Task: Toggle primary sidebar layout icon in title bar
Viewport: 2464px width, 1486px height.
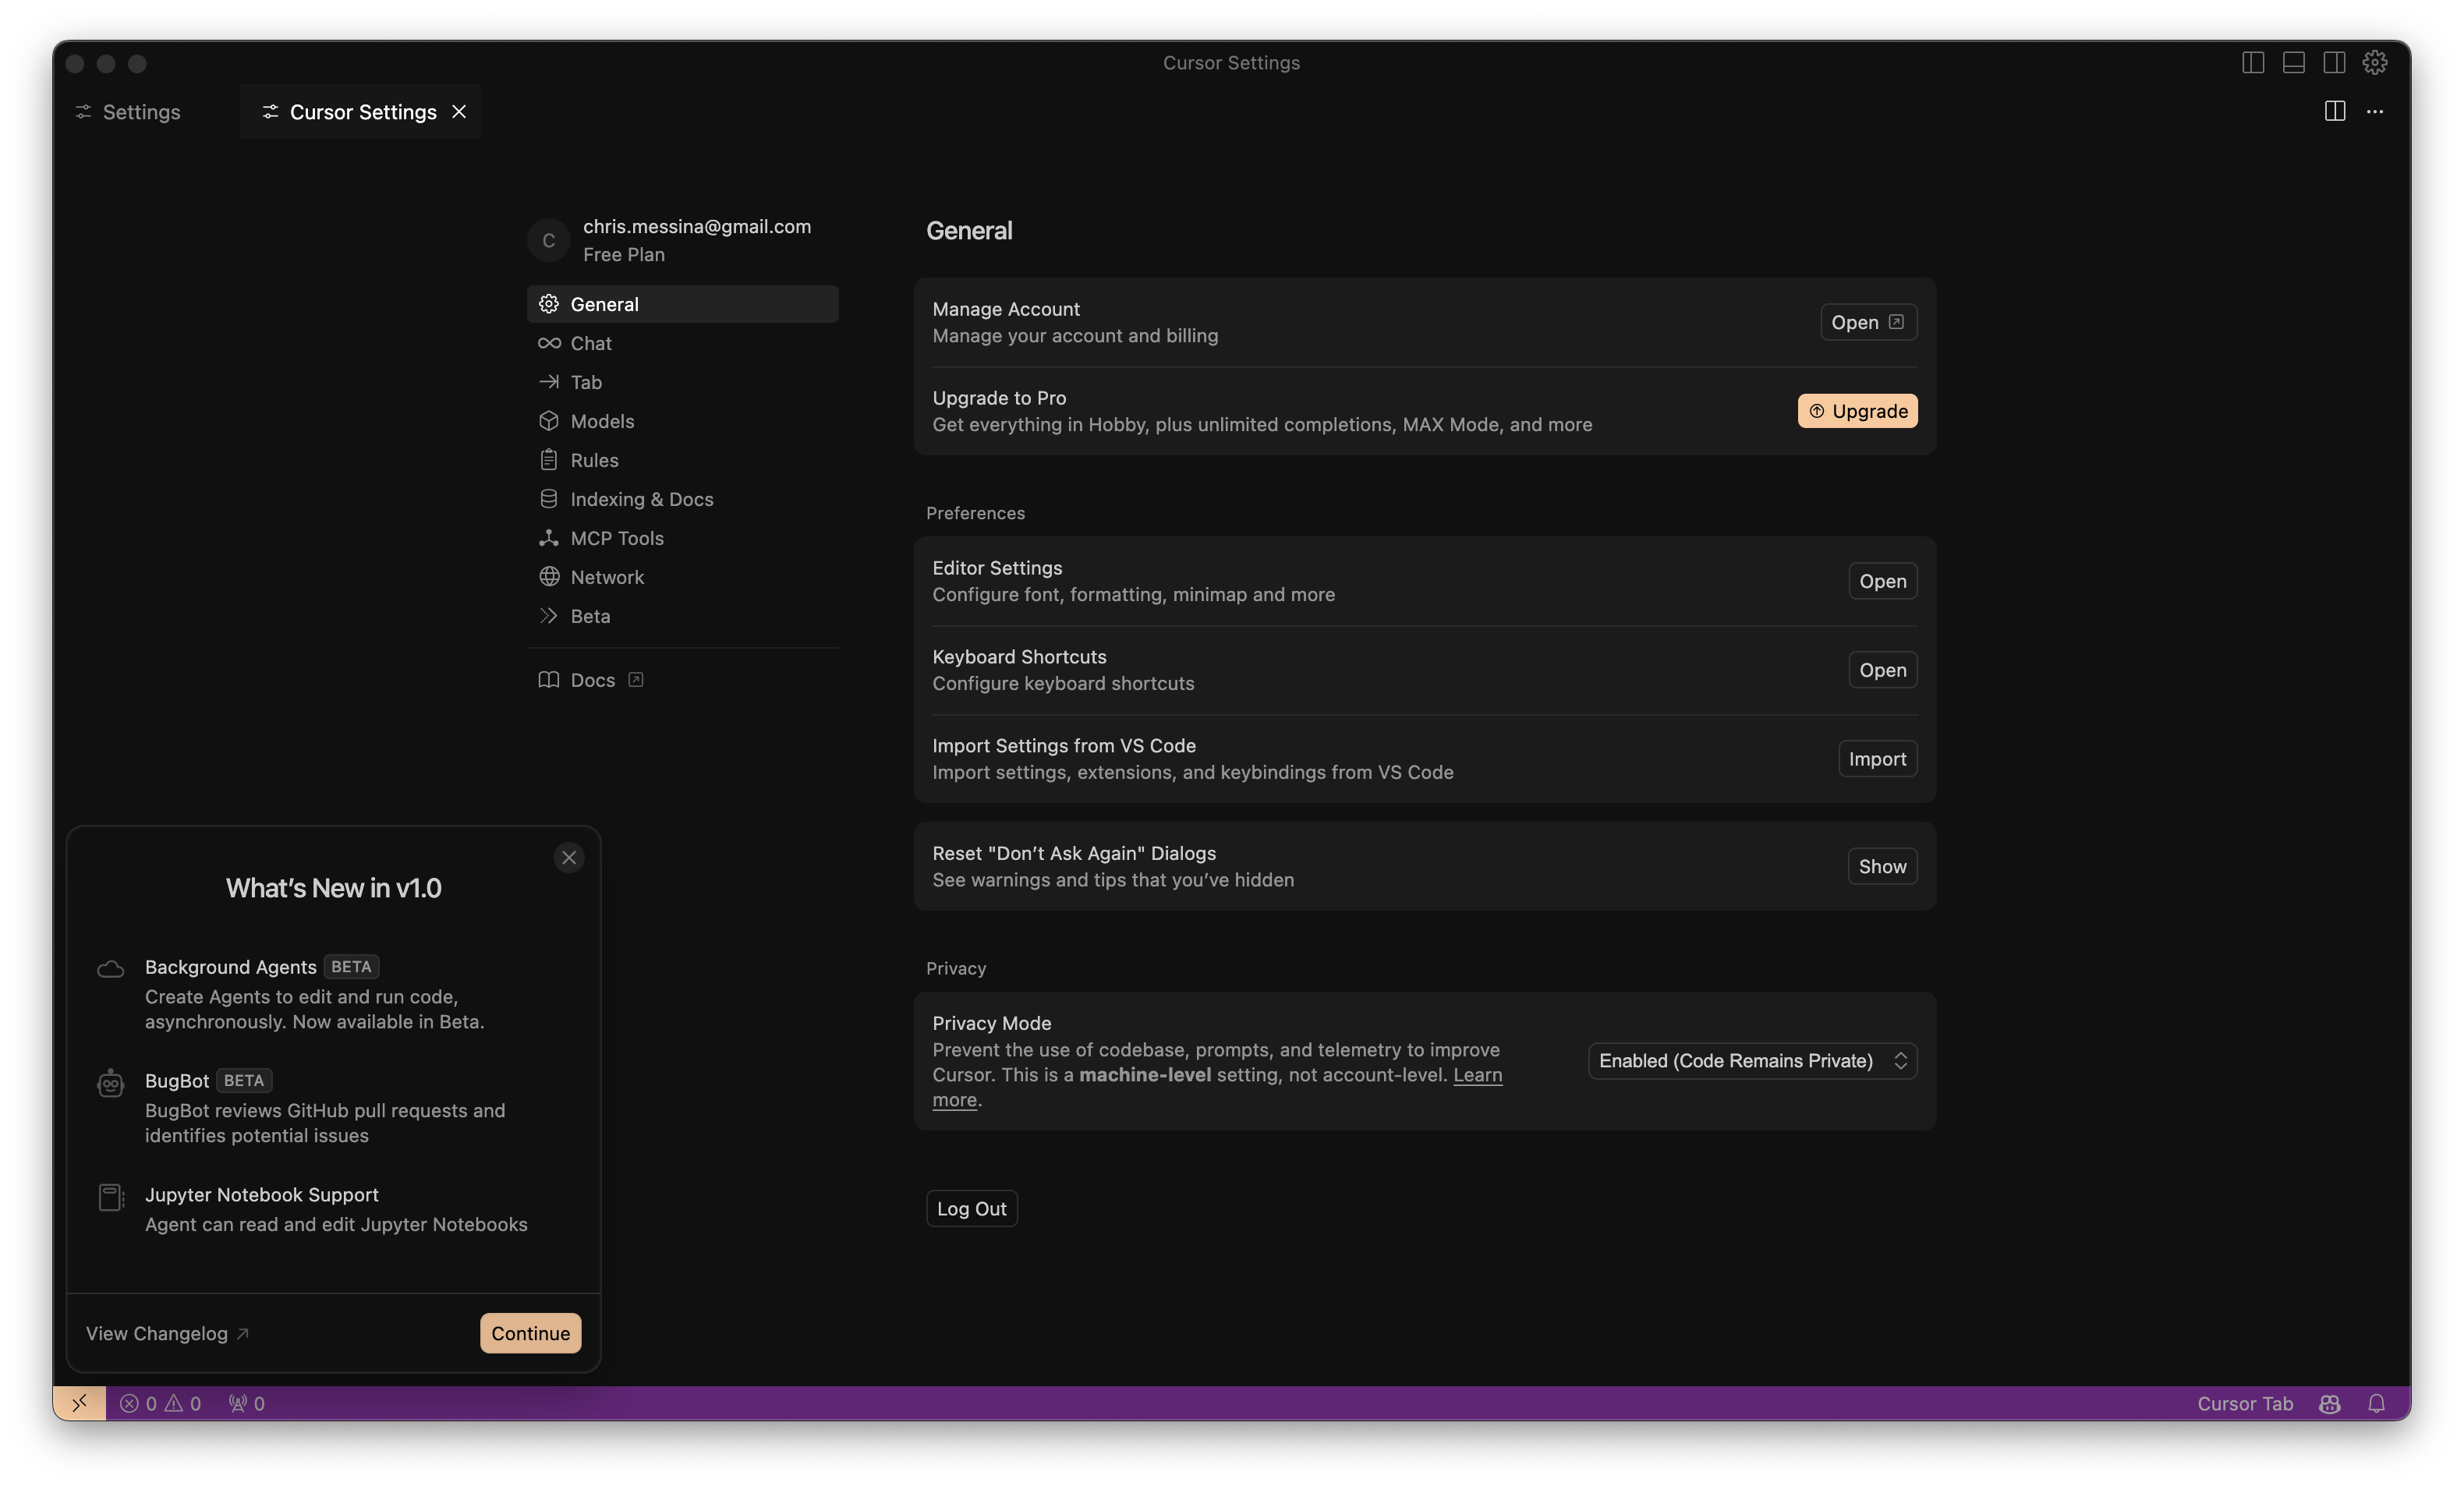Action: (2252, 63)
